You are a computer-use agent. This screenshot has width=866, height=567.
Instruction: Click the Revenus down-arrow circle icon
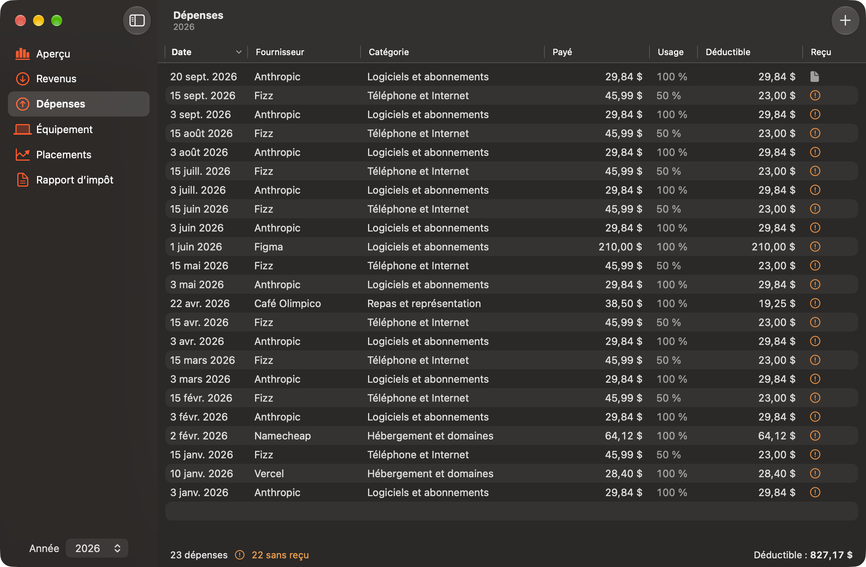22,79
